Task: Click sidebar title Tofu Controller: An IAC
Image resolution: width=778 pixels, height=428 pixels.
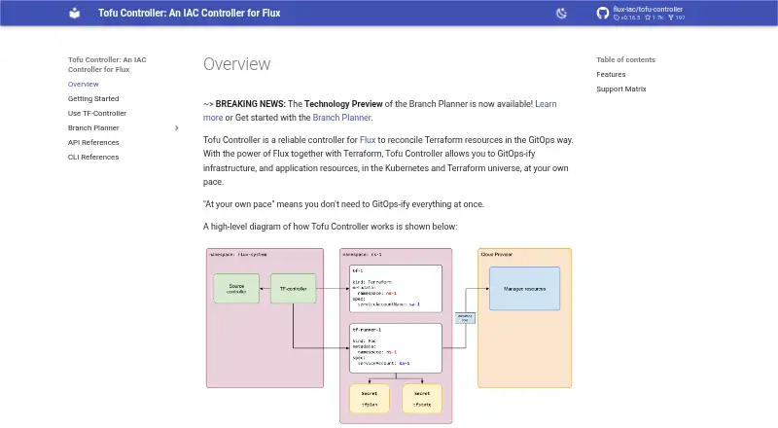Action: pyautogui.click(x=107, y=64)
